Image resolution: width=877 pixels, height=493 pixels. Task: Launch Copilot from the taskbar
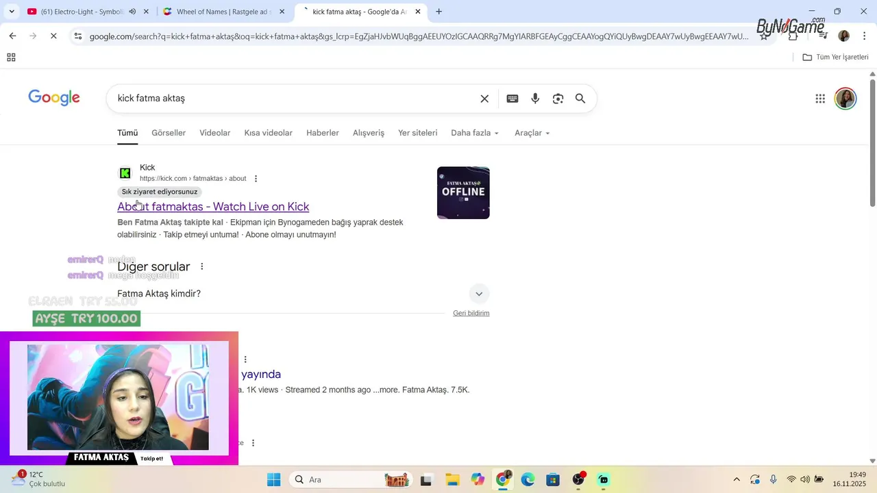point(478,479)
